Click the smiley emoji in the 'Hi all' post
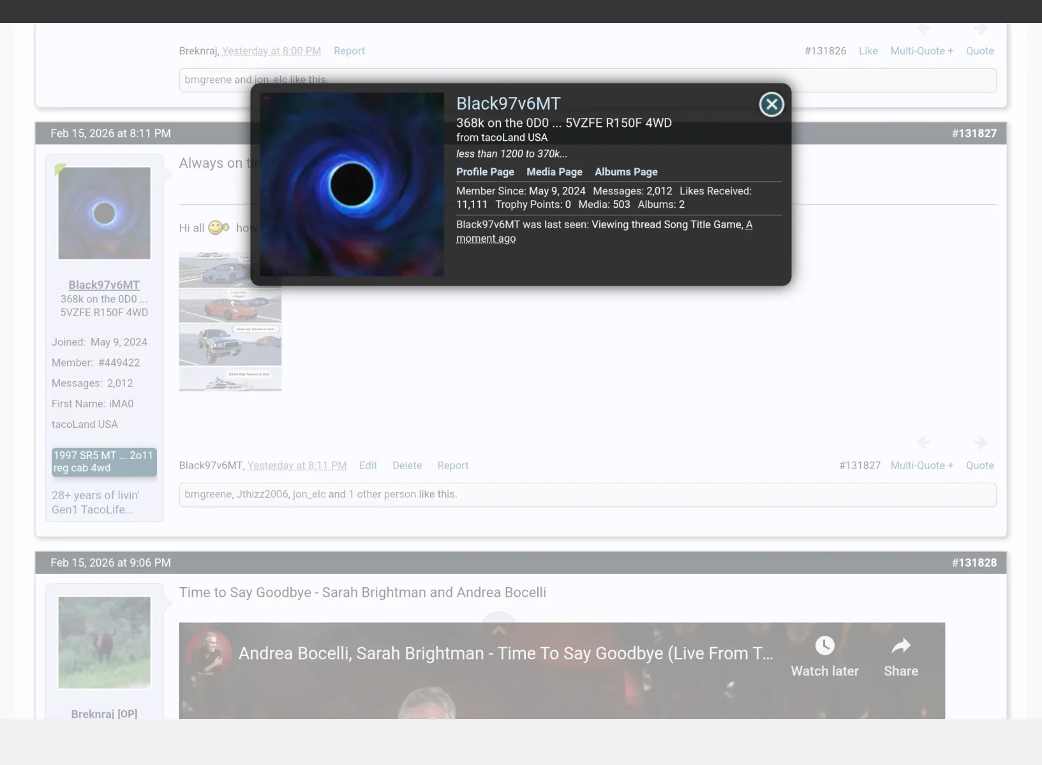 [217, 227]
